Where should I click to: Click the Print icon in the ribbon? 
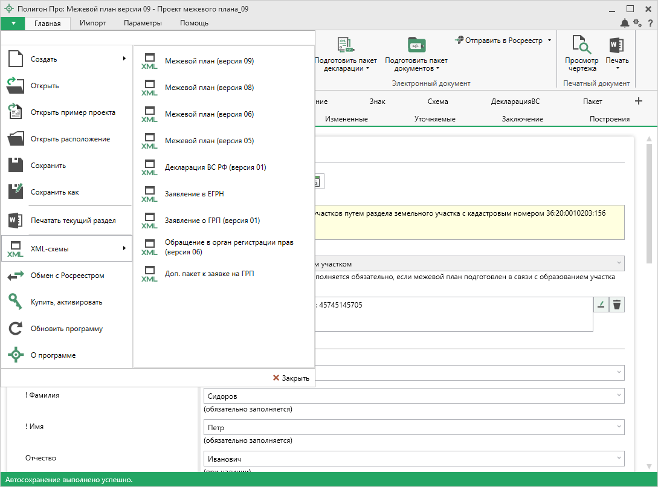point(616,46)
